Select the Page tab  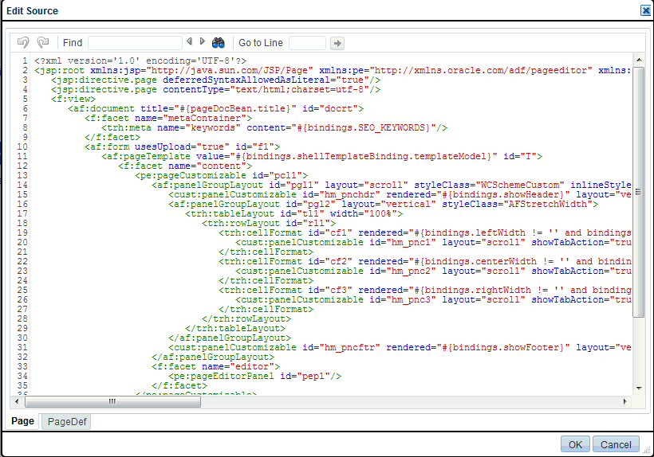click(22, 421)
